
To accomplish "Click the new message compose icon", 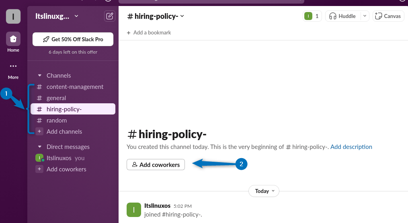I will (x=109, y=16).
